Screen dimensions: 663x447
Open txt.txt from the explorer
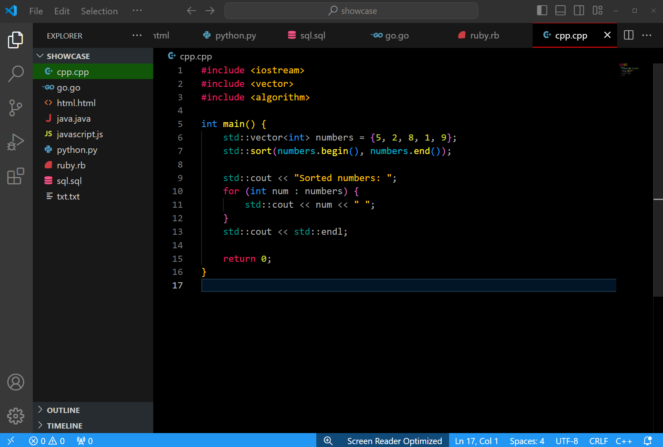(93, 196)
